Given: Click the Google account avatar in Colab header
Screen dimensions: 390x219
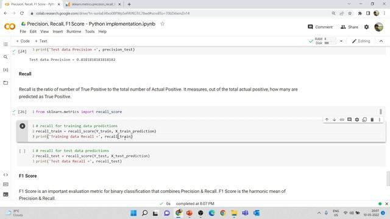Looking at the screenshot, I should tap(378, 27).
